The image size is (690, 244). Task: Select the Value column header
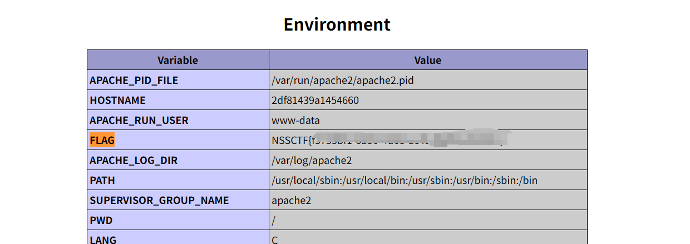coord(428,60)
